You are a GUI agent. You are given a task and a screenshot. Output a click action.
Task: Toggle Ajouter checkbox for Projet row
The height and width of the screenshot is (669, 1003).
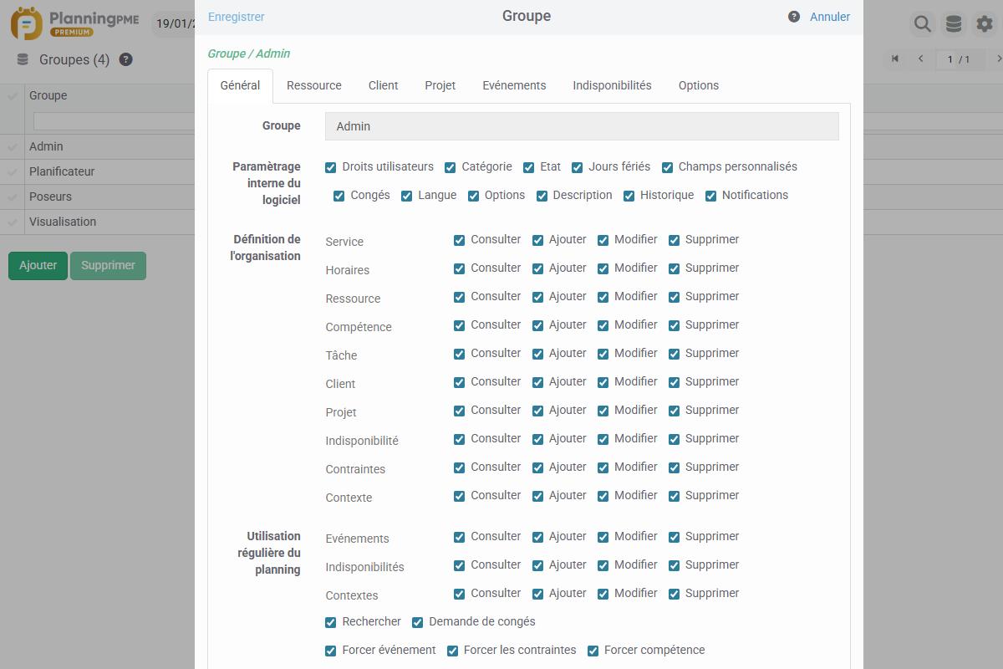click(x=537, y=411)
